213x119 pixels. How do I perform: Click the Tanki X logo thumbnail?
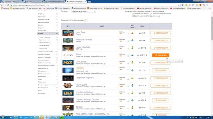pyautogui.click(x=68, y=108)
